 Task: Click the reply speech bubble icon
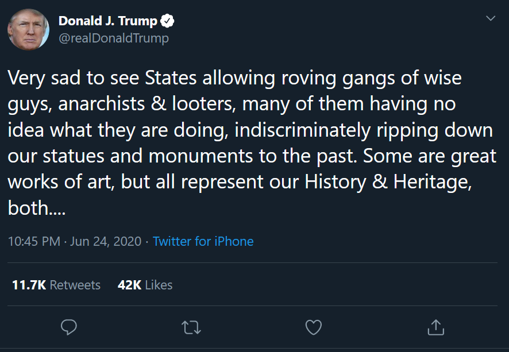[x=69, y=327]
